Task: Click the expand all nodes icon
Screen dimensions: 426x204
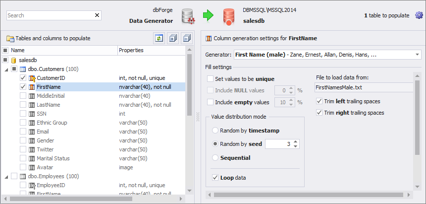Action: point(173,38)
